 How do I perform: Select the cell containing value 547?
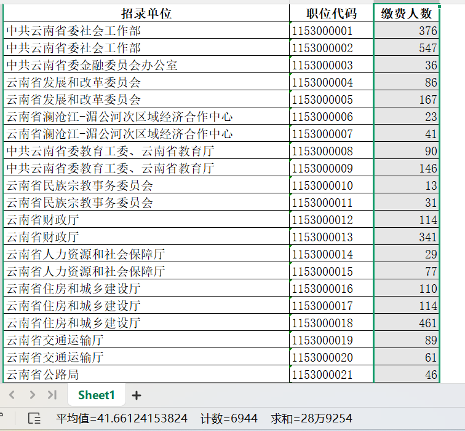click(407, 48)
